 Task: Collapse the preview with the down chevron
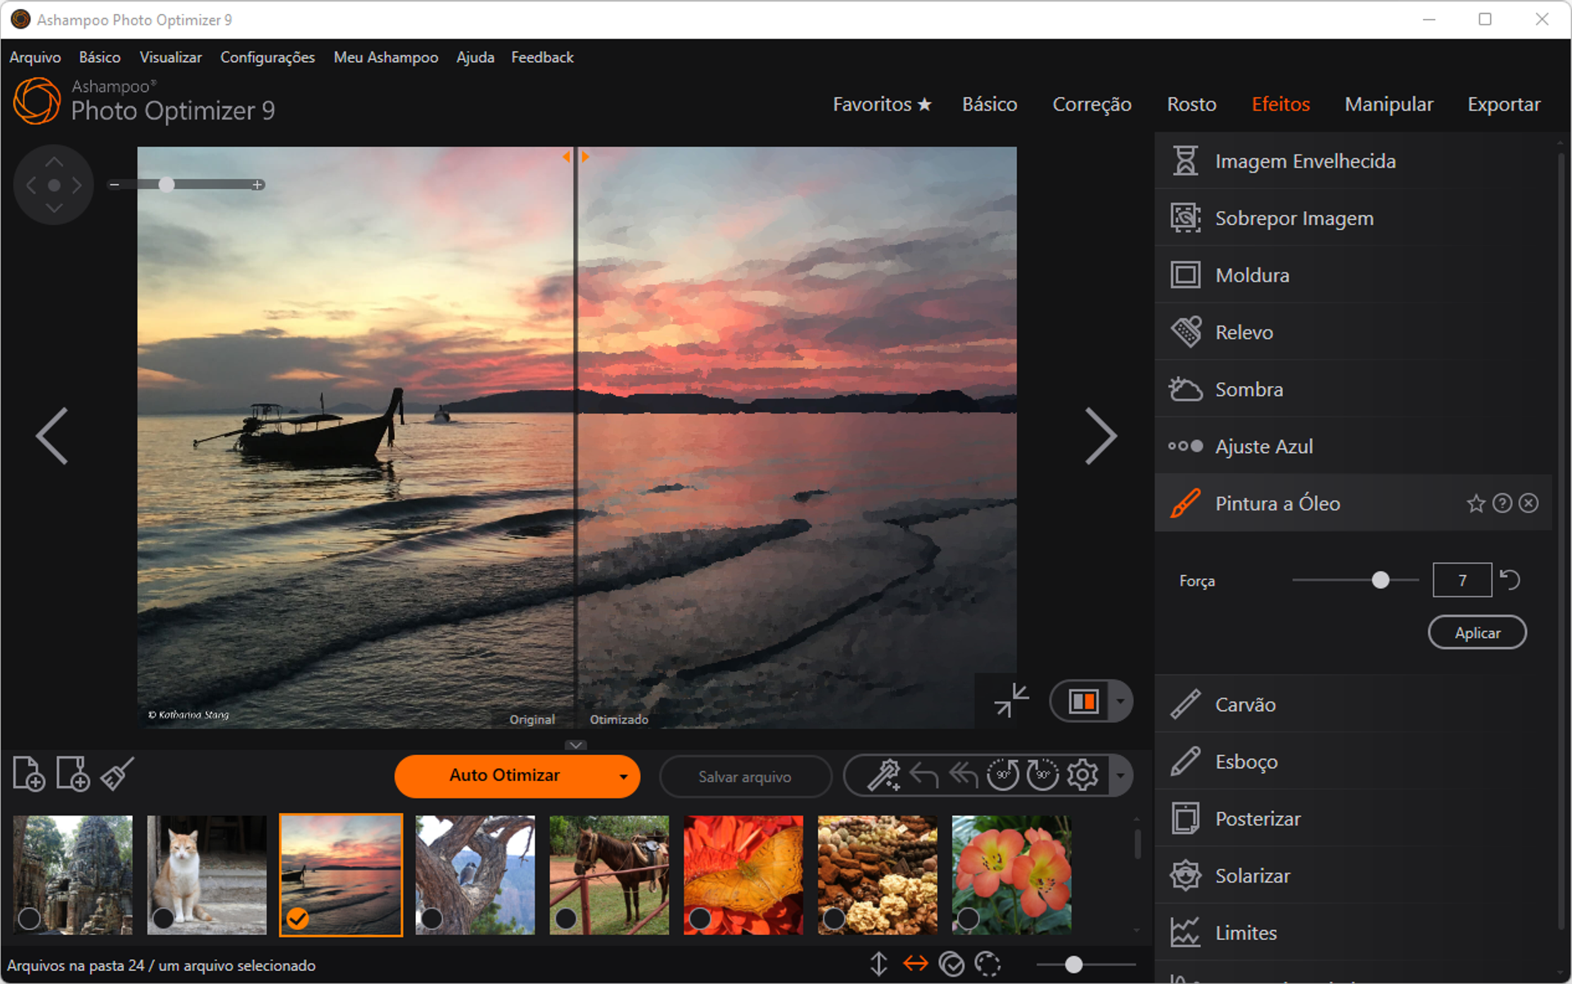pos(576,745)
